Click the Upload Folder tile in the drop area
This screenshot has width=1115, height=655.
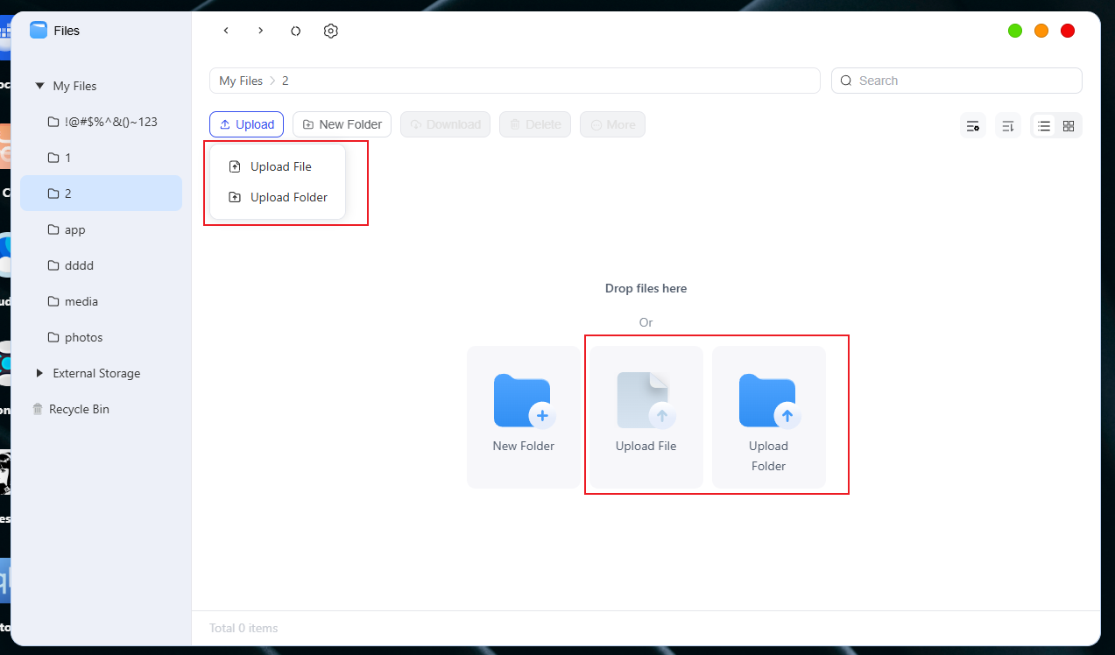coord(769,417)
